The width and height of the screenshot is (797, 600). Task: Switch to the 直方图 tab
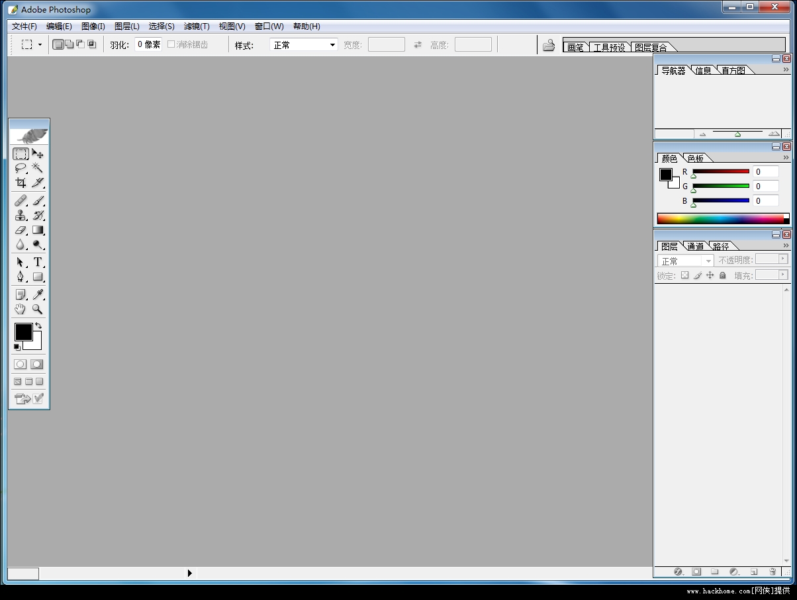(733, 70)
